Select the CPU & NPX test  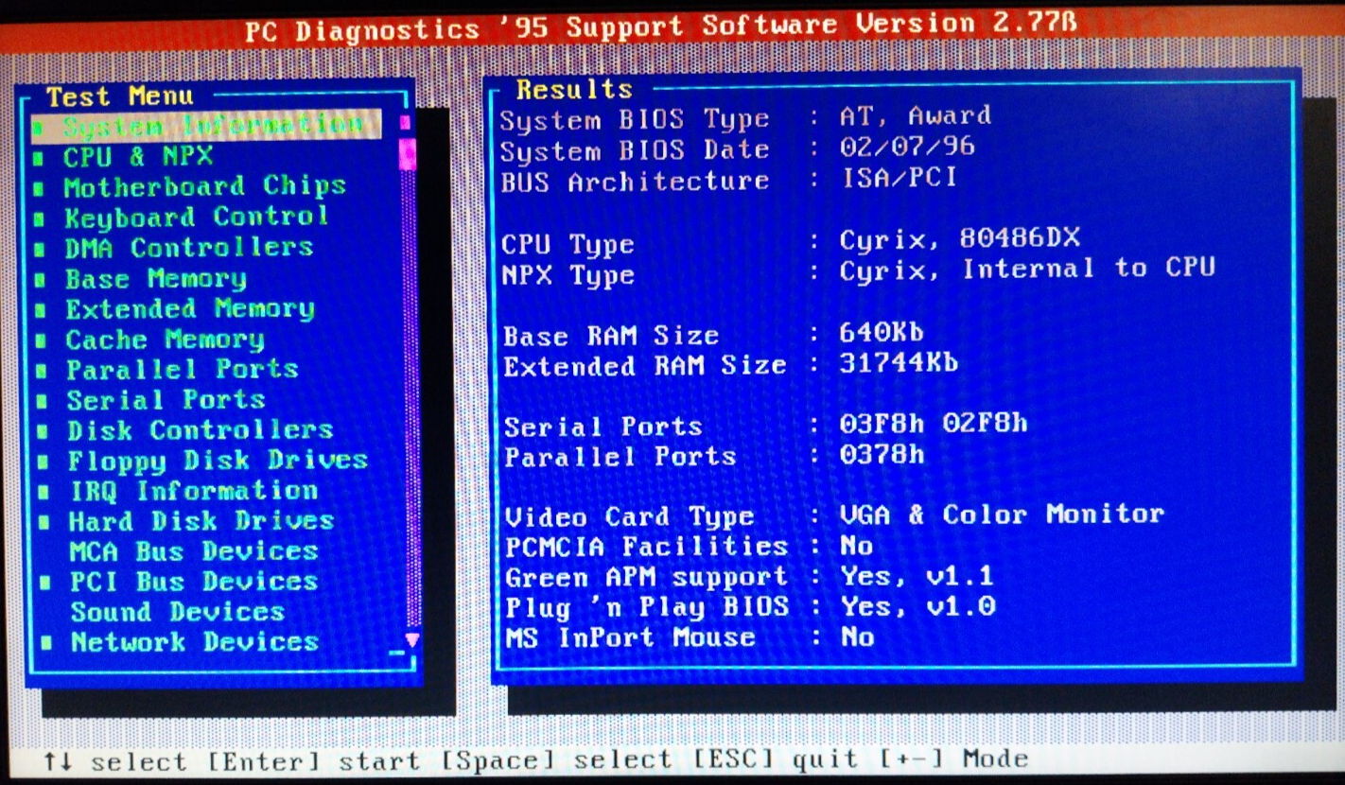pos(138,156)
